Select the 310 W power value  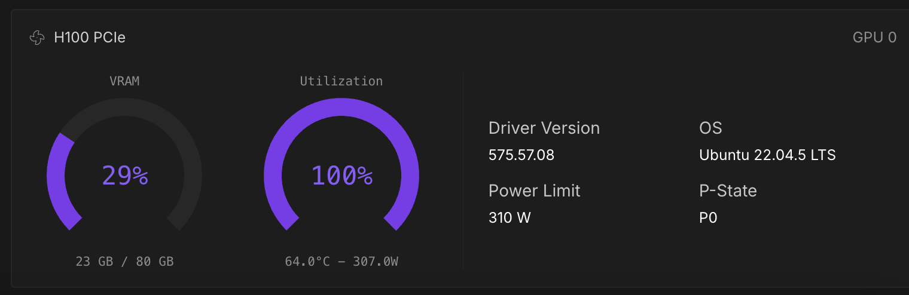(x=510, y=218)
